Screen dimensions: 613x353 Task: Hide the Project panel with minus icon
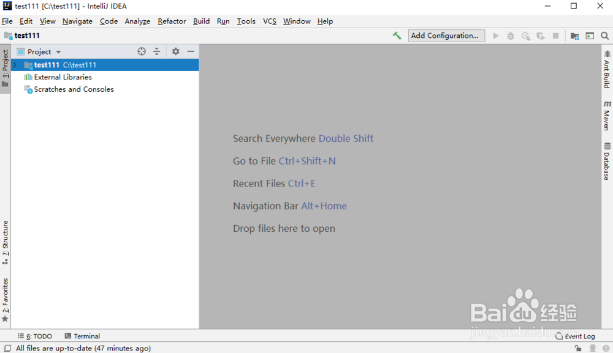[190, 51]
